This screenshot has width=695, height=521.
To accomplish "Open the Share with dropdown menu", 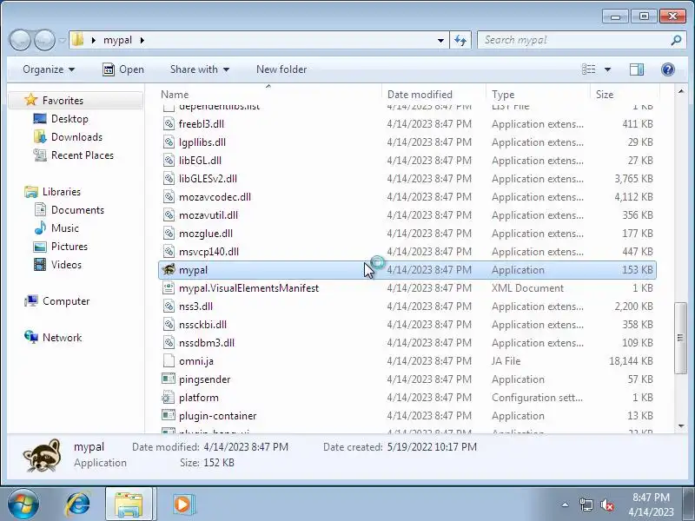I will point(200,69).
